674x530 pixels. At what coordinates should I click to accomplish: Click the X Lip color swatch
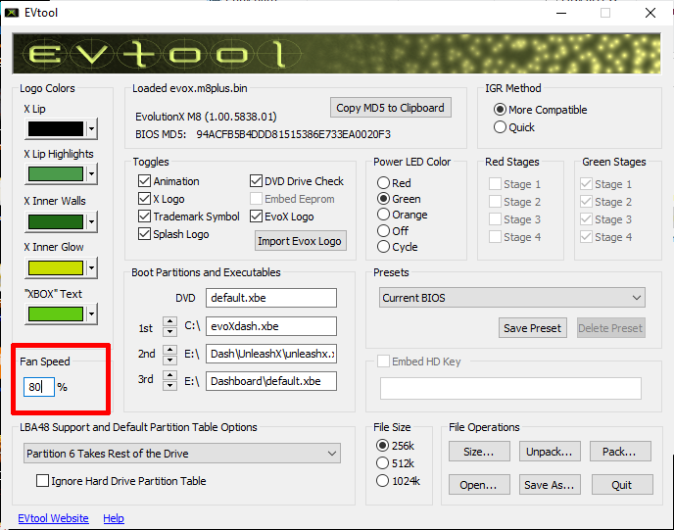(x=56, y=128)
